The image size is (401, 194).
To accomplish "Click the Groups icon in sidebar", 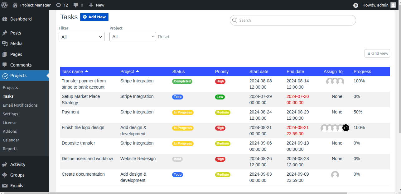I will (x=5, y=175).
